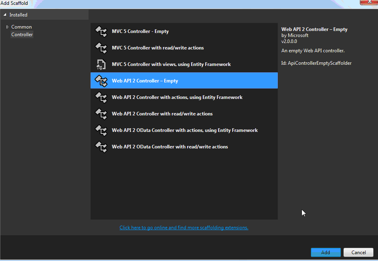Collapse the Installed section
378x261 pixels.
[x=5, y=15]
